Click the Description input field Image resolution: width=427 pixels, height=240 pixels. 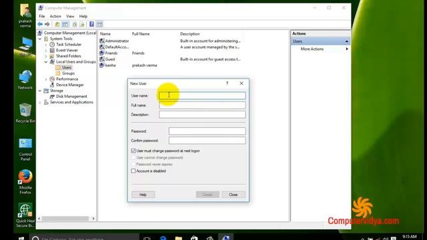click(x=202, y=115)
